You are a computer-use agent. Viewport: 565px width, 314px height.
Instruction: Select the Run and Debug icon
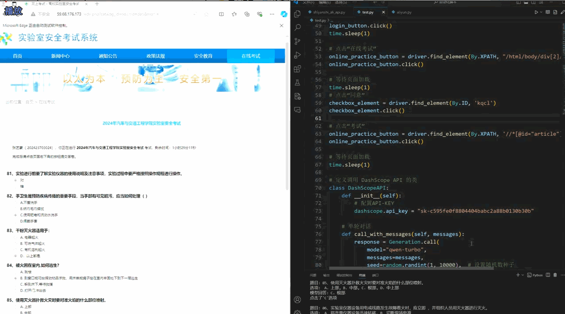(298, 55)
